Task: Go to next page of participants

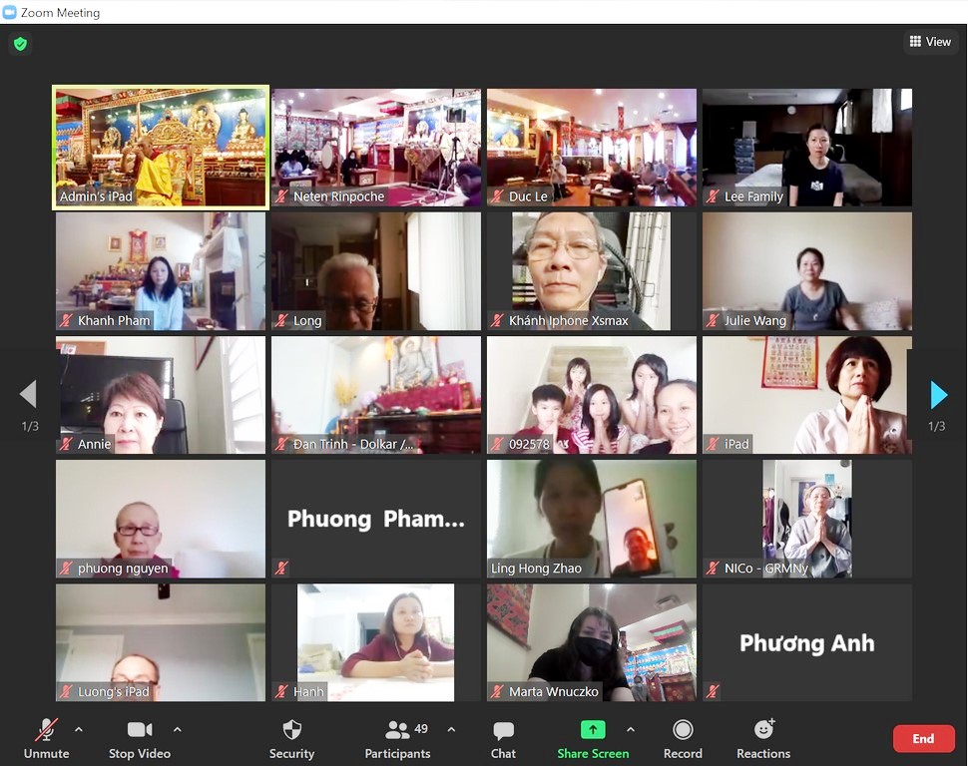Action: pyautogui.click(x=938, y=395)
